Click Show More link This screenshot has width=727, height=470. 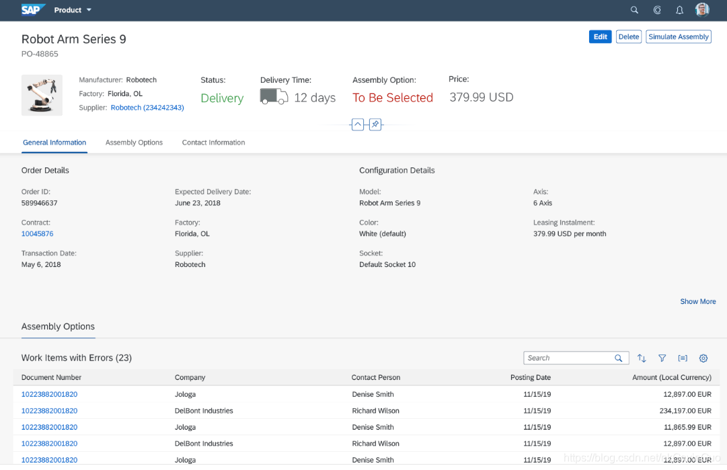tap(698, 301)
